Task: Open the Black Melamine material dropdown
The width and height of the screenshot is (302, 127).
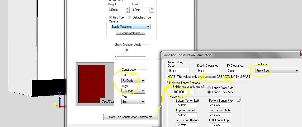Action: click(148, 27)
